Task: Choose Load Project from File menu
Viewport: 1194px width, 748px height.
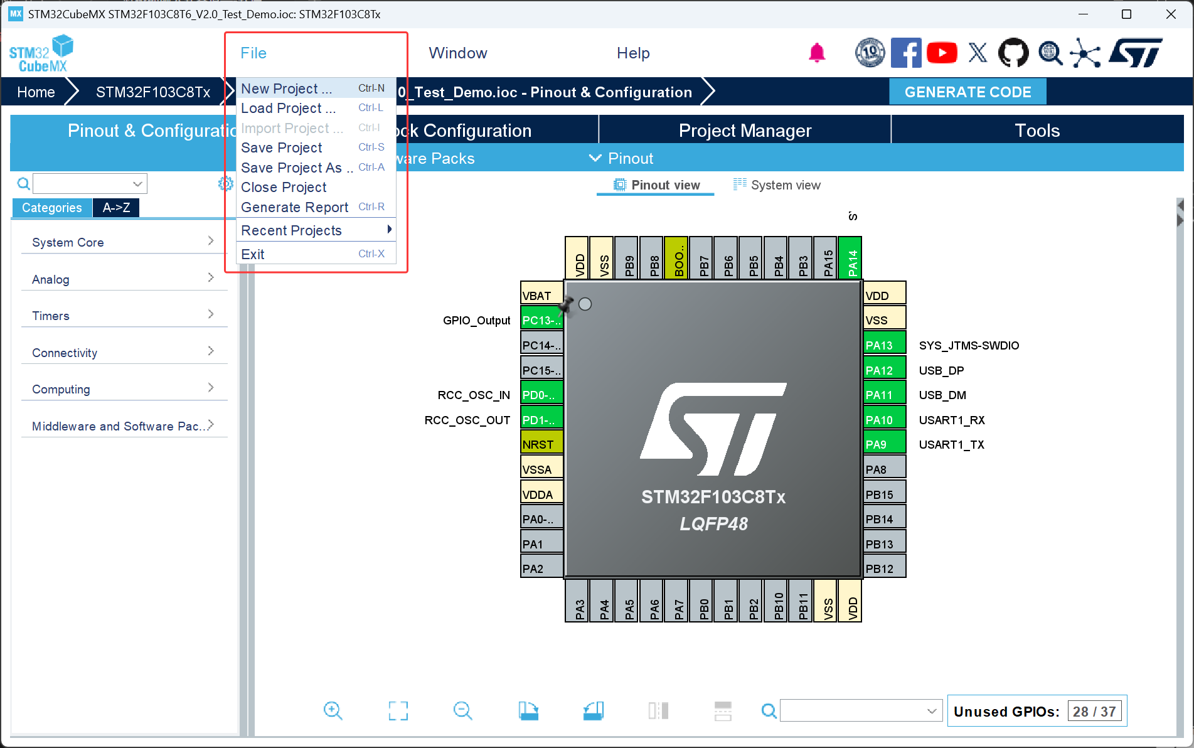Action: click(x=317, y=108)
